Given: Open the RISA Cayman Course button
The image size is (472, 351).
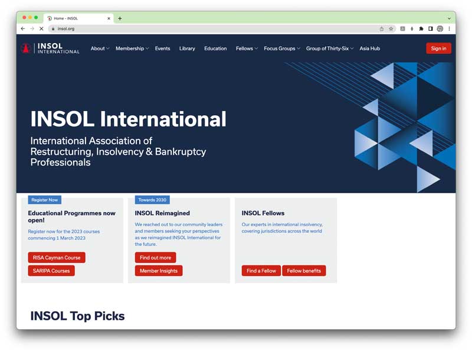Looking at the screenshot, I should pyautogui.click(x=57, y=258).
